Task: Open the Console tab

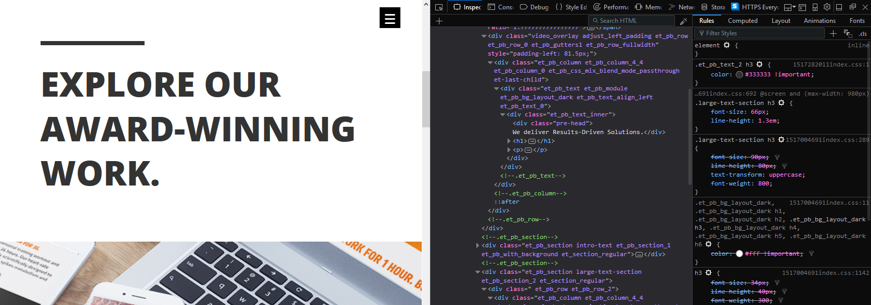Action: (x=500, y=7)
